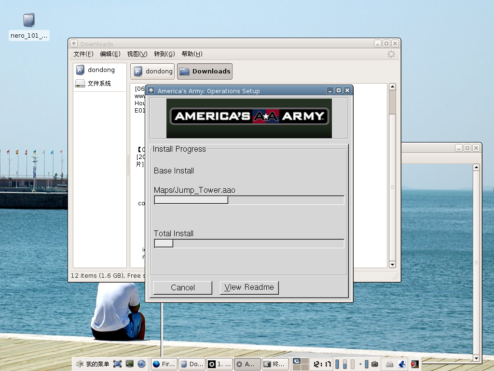
Task: Click the View Readme button
Action: pyautogui.click(x=249, y=287)
